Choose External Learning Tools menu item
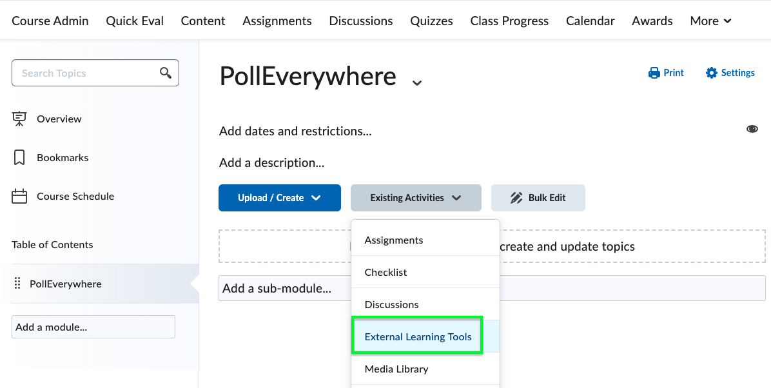771x388 pixels. click(x=425, y=337)
